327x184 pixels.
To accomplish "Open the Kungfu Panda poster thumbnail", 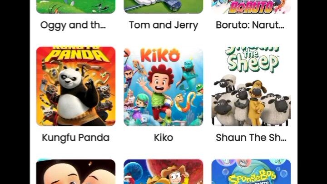I will tap(76, 86).
